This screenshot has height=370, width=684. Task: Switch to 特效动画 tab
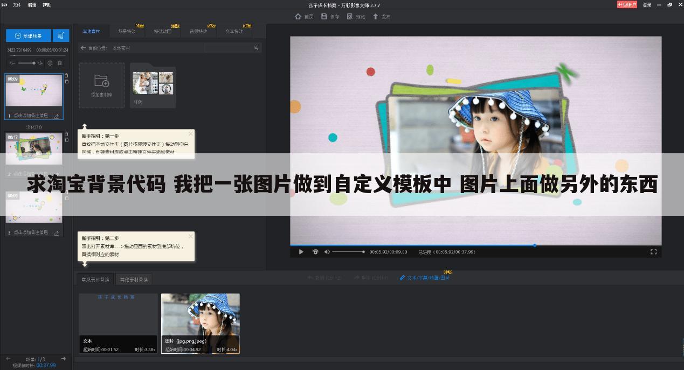click(x=163, y=31)
